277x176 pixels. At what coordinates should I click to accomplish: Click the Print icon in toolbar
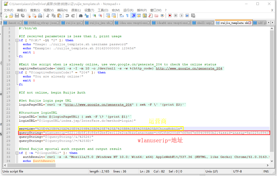(x=40, y=16)
